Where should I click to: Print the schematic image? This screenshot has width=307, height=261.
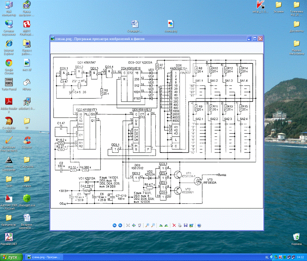click(x=180, y=225)
